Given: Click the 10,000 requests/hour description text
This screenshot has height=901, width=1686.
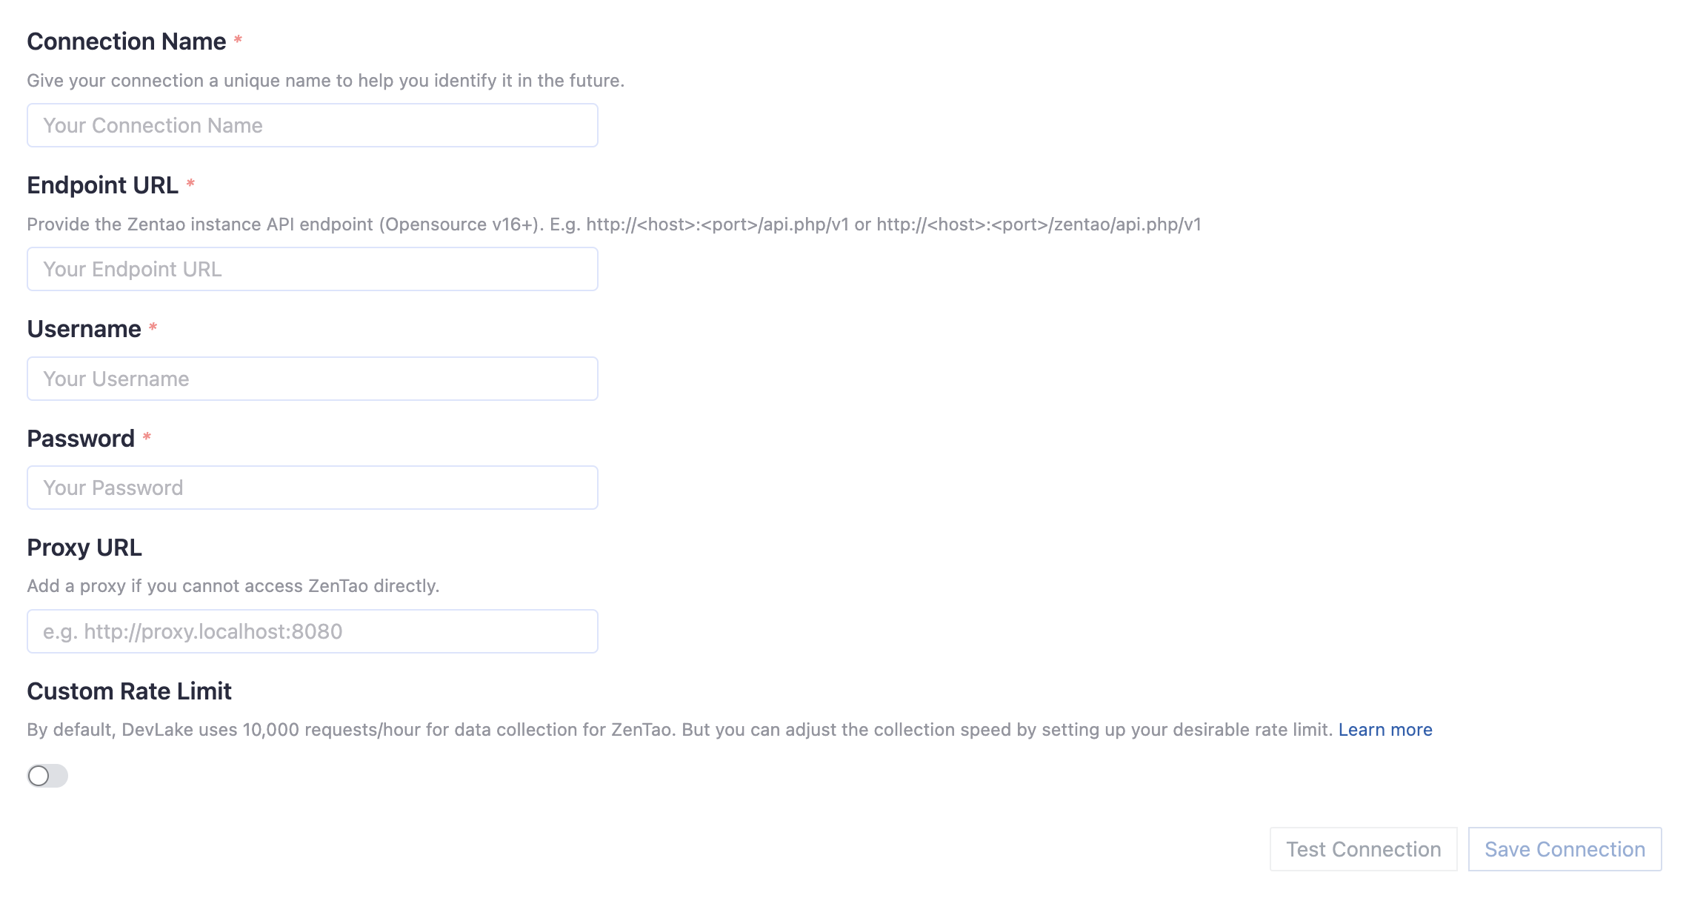Looking at the screenshot, I should click(682, 730).
